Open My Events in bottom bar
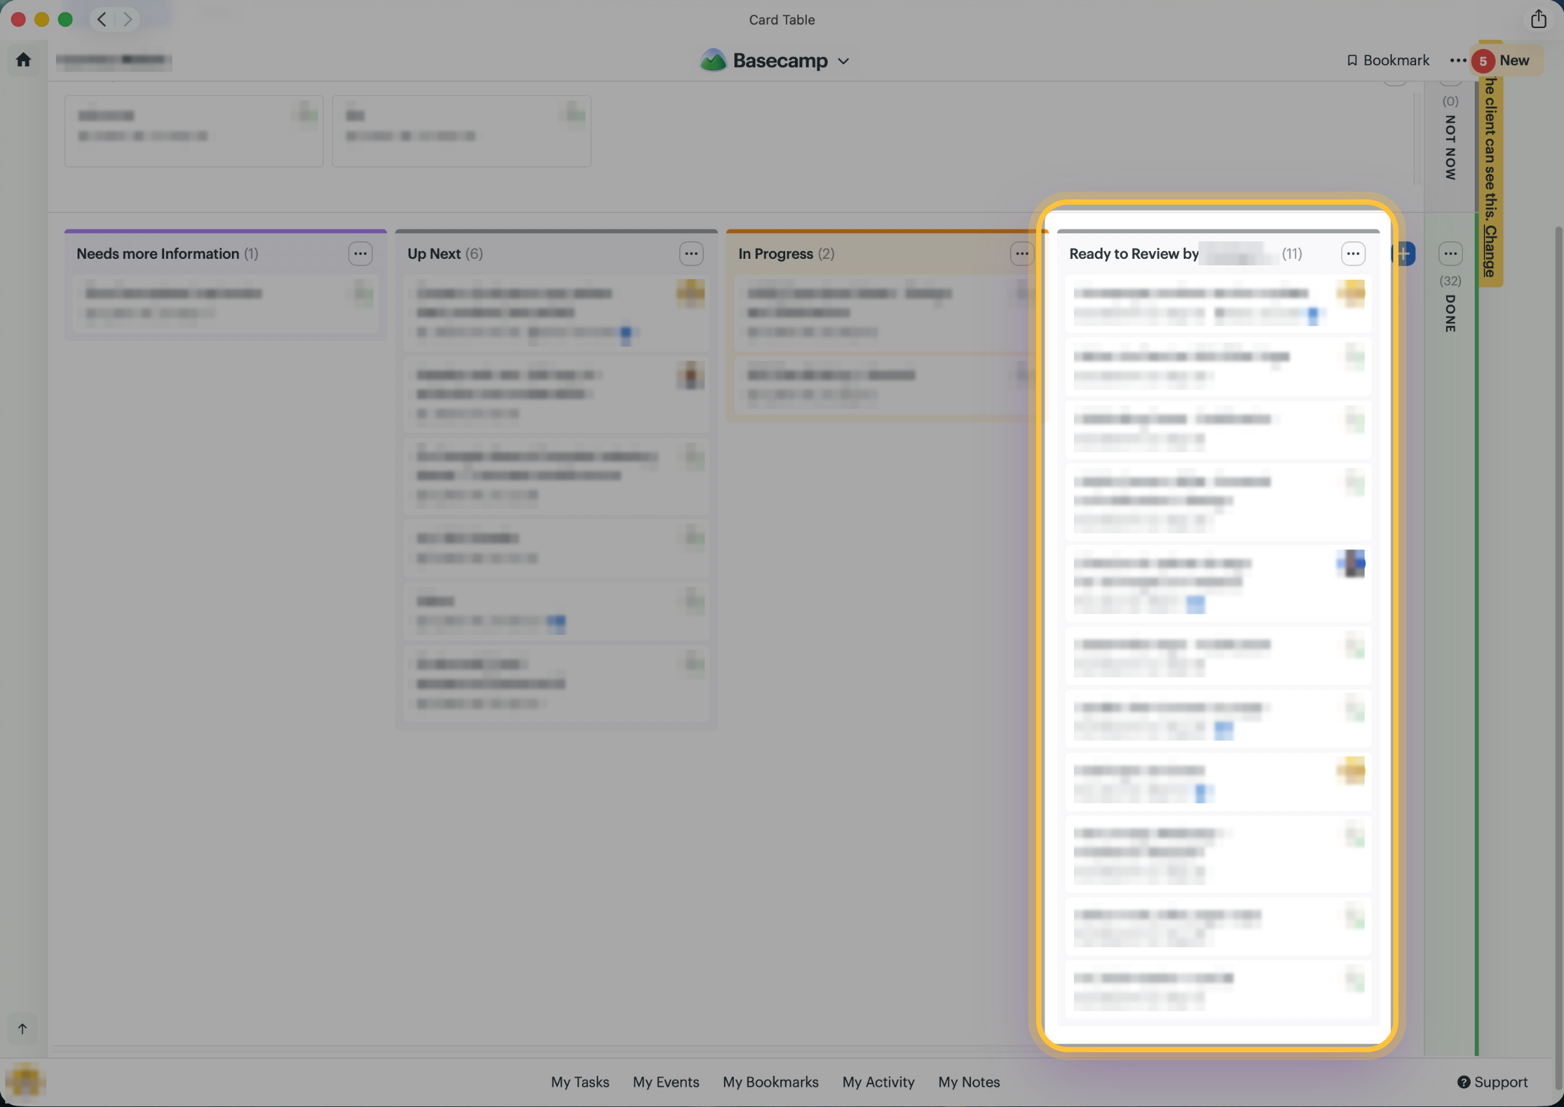Screen dimensions: 1564x1107 665,1082
